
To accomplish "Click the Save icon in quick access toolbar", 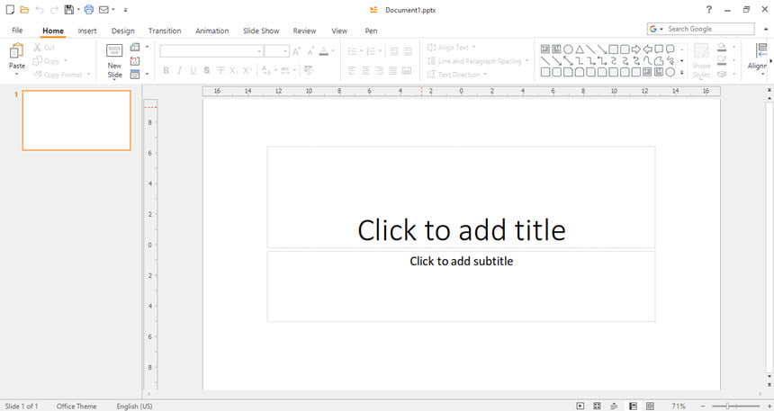I will tap(69, 9).
